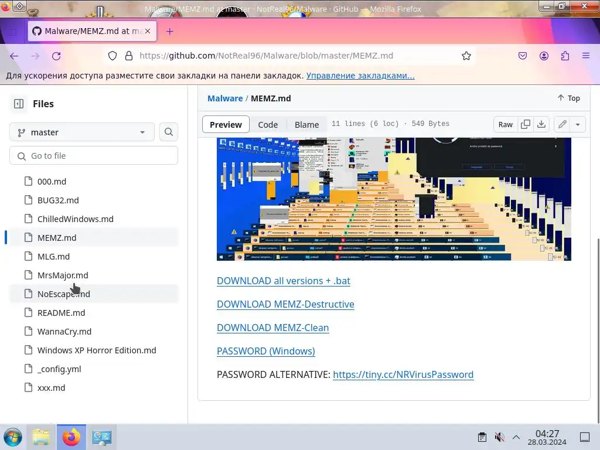600x450 pixels.
Task: Click the Go to file field
Action: [94, 156]
